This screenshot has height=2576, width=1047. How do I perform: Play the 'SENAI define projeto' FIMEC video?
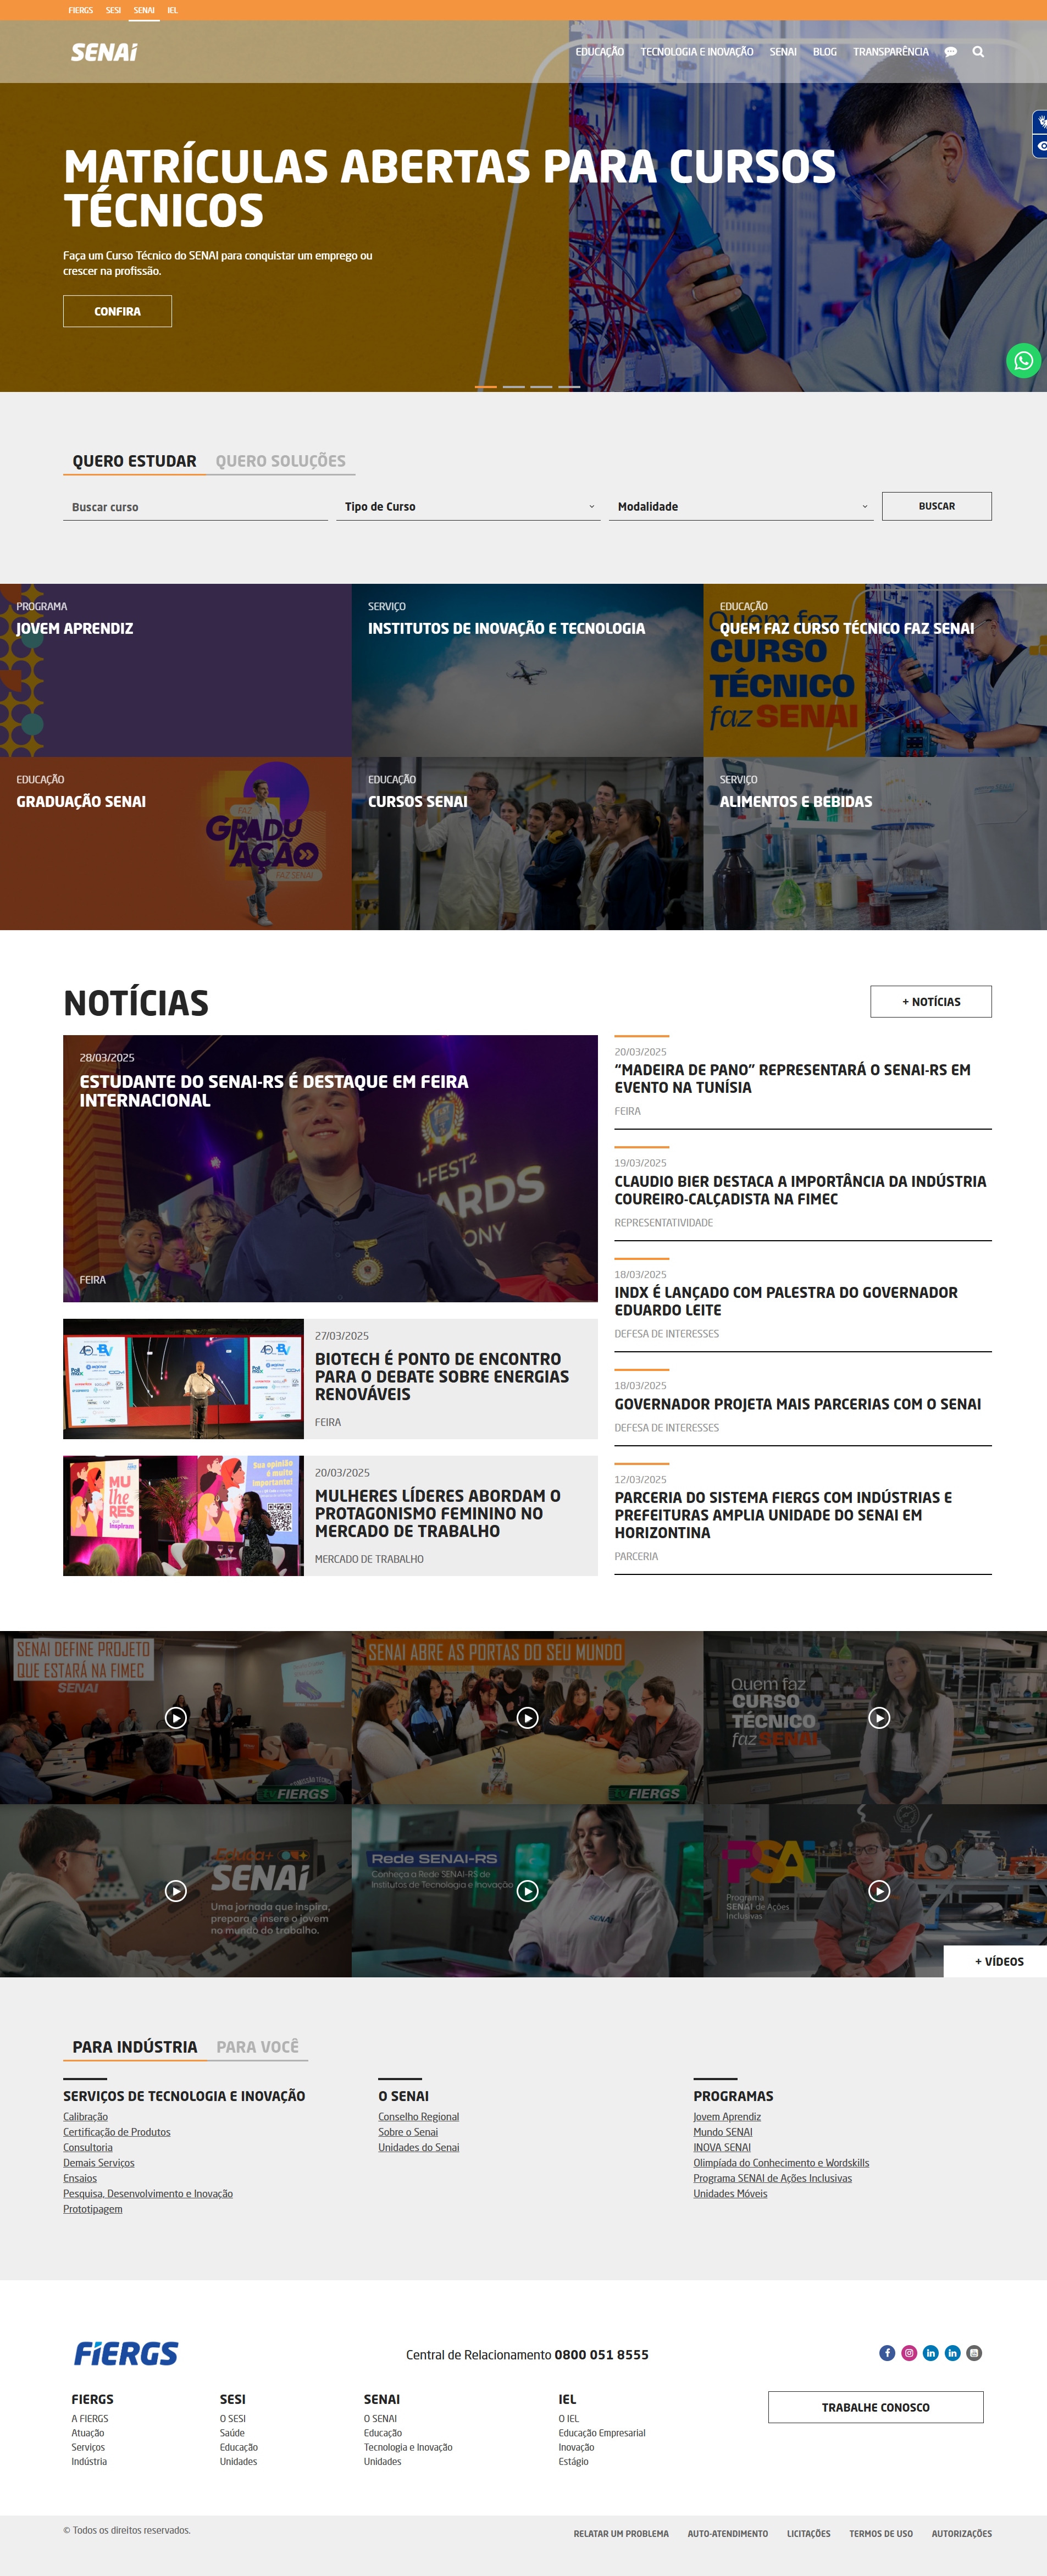pos(176,1718)
